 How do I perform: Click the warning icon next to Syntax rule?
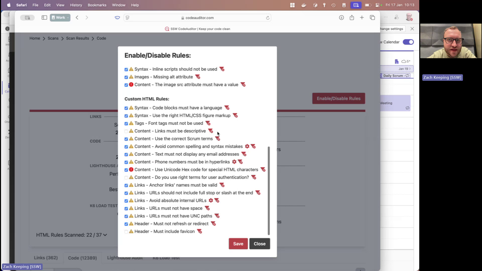[x=132, y=69]
